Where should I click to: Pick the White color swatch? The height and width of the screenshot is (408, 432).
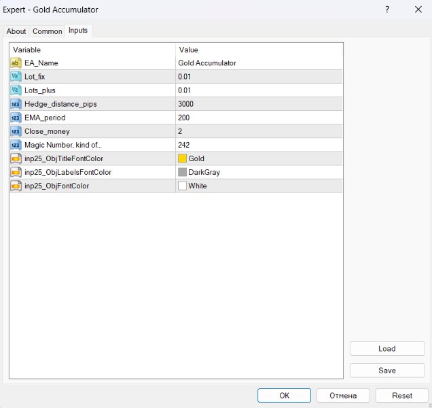182,186
